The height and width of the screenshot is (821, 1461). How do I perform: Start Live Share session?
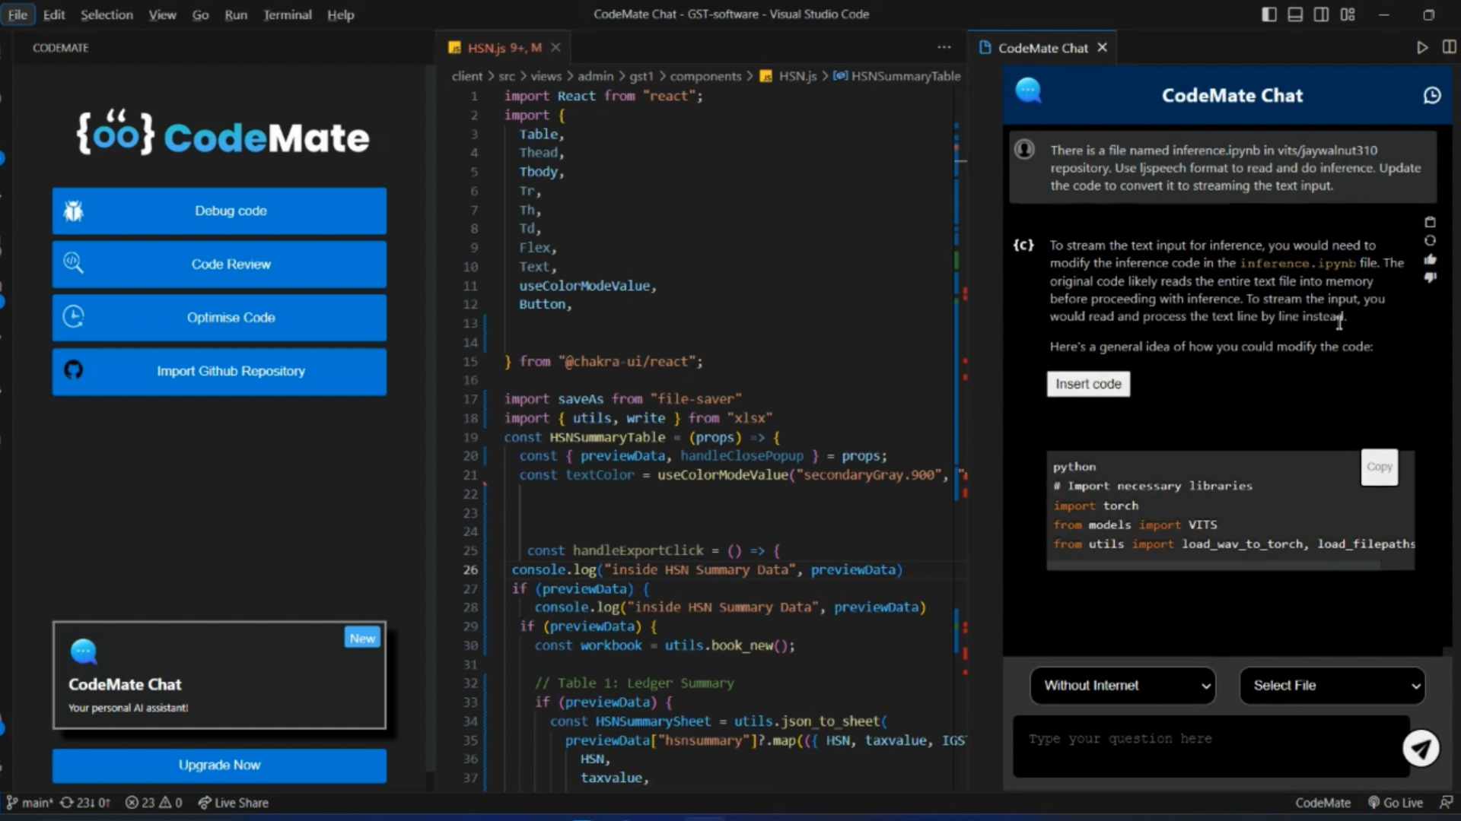click(233, 803)
